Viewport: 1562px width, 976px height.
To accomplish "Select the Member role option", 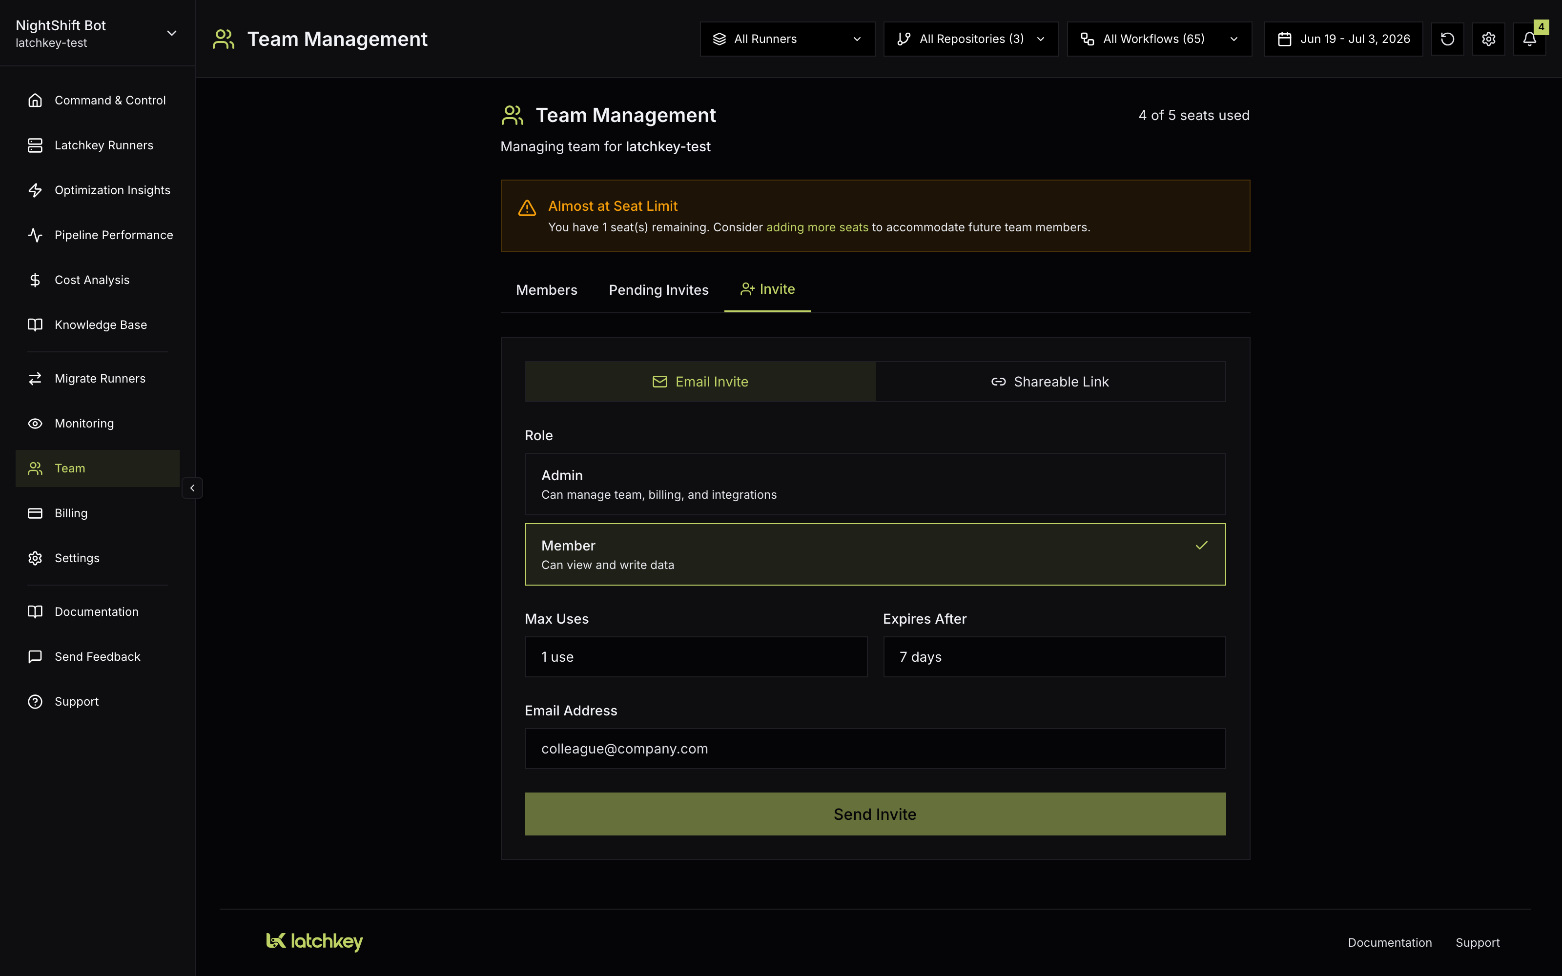I will click(875, 554).
